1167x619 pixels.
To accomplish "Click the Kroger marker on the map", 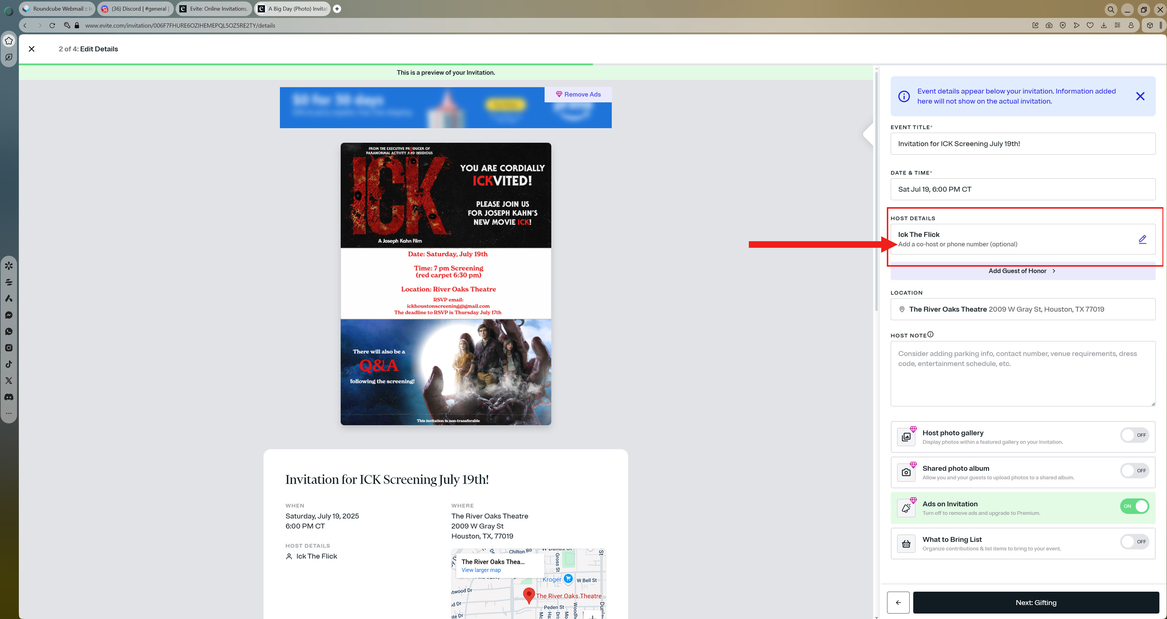I will coord(568,579).
